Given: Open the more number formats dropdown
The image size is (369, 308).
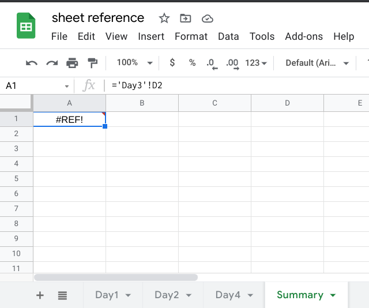Looking at the screenshot, I should coord(256,63).
